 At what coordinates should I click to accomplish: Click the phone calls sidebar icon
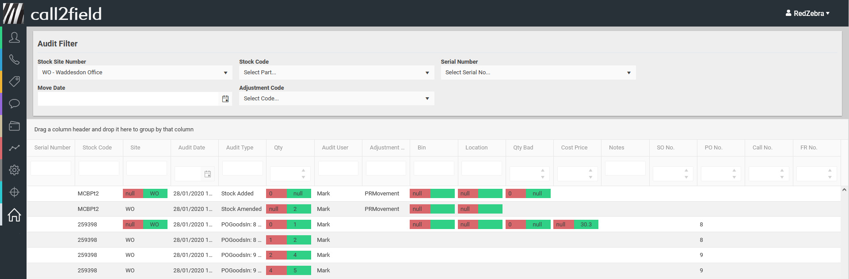point(14,60)
